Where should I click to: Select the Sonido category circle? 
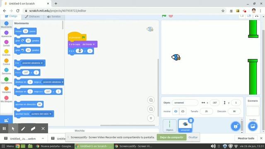click(x=7, y=42)
